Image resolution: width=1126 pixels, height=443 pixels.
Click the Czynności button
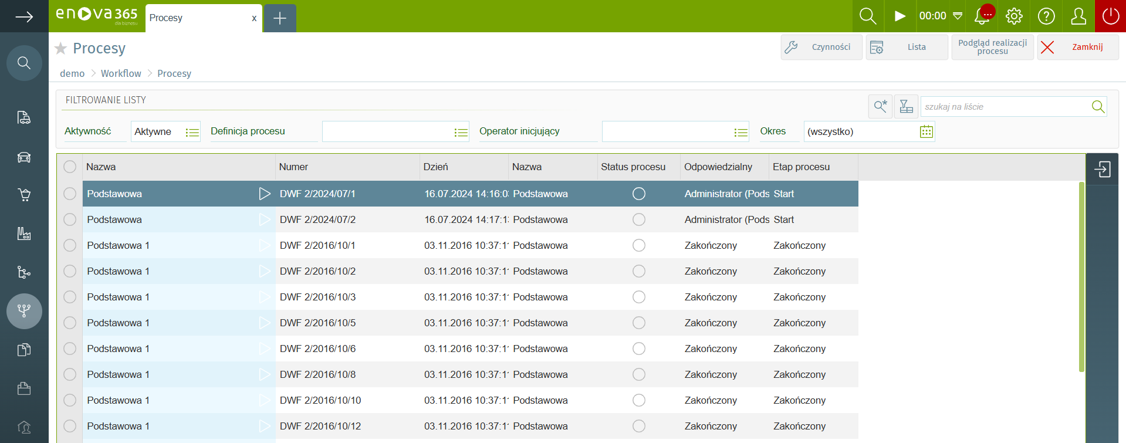(x=821, y=47)
